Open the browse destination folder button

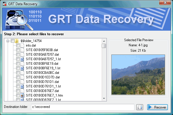click(x=140, y=107)
